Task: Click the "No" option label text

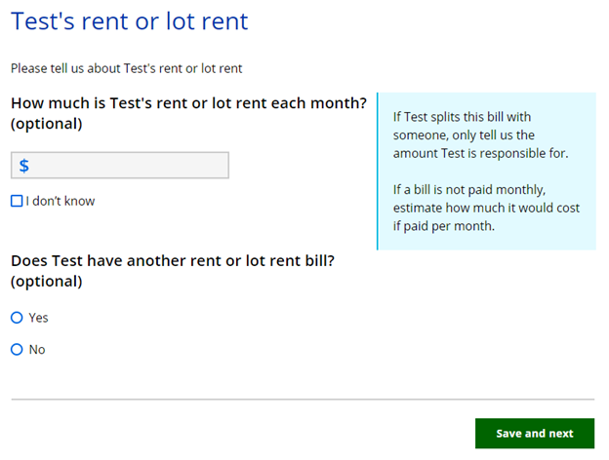Action: coord(37,349)
